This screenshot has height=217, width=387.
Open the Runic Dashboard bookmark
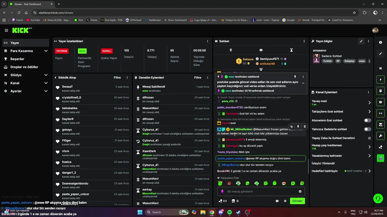click(x=175, y=20)
